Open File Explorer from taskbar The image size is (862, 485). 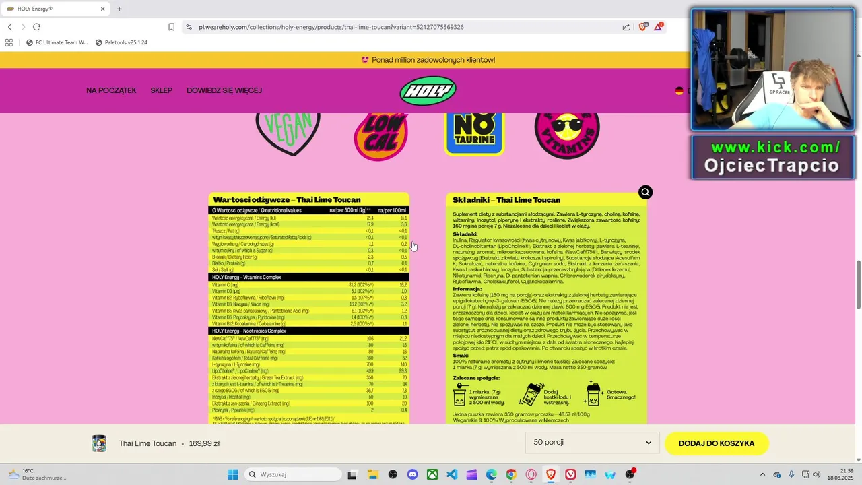point(372,474)
